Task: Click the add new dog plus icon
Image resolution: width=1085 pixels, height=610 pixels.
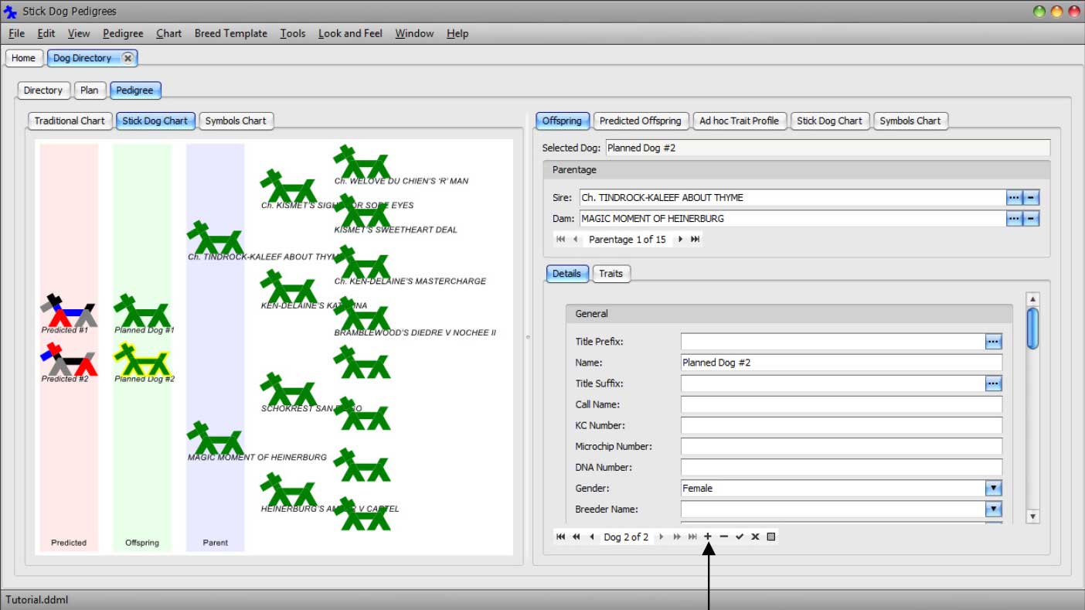Action: 708,537
